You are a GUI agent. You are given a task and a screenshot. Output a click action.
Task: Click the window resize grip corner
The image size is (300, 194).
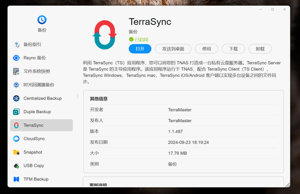pyautogui.click(x=287, y=185)
